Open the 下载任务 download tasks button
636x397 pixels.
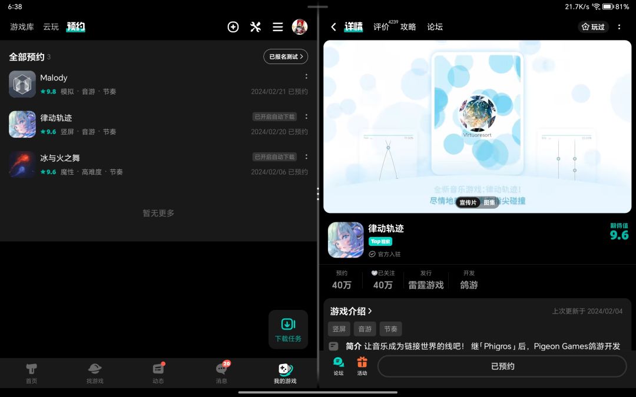(x=288, y=330)
